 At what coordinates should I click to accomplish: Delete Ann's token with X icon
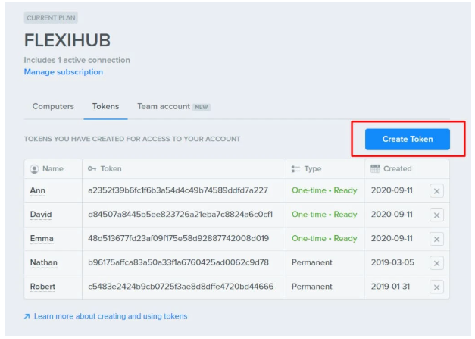coord(436,190)
